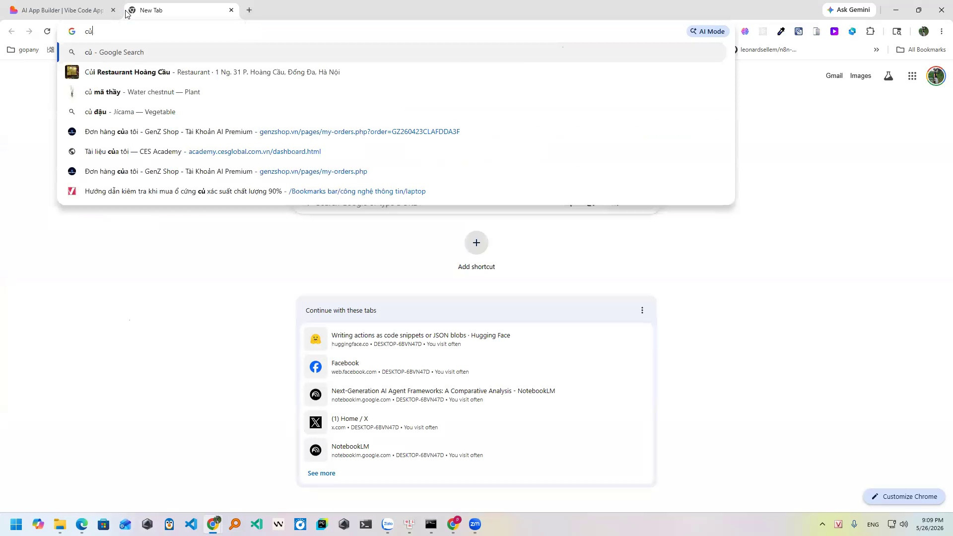Viewport: 953px width, 536px height.
Task: Open a new tab with plus button
Action: pos(249,10)
